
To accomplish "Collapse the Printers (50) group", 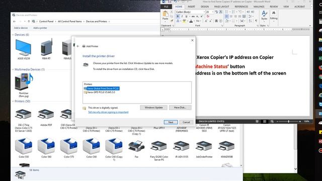I will pyautogui.click(x=13, y=102).
